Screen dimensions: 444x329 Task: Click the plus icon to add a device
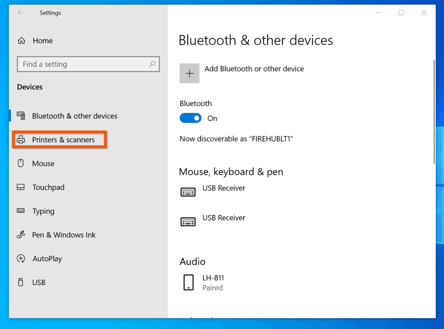click(x=189, y=73)
